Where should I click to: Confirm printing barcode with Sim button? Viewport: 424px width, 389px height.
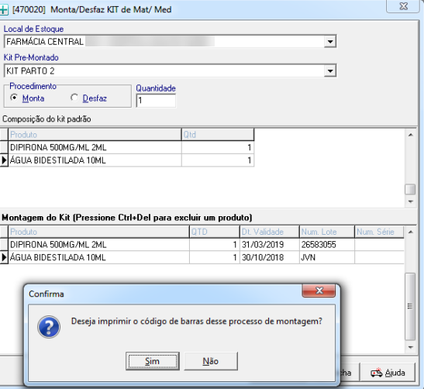[x=153, y=361]
